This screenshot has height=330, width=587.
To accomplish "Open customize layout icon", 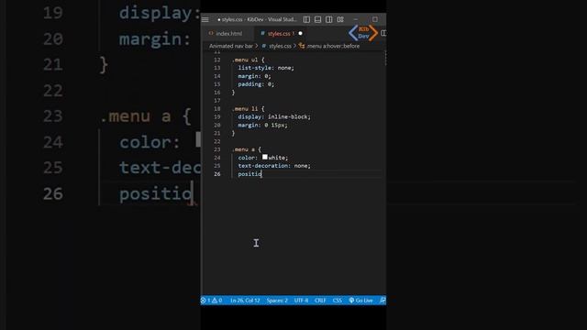I will [x=340, y=19].
